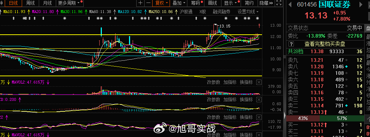Click the 隐藏 double-arrow hide button
370x137 pixels.
tap(266, 3)
